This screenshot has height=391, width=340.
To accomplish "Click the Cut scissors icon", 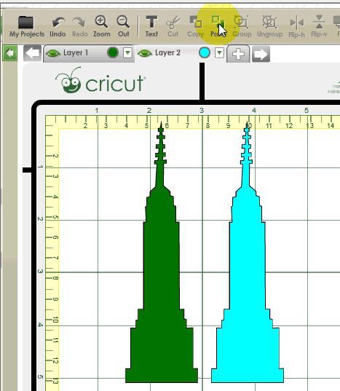I will [x=173, y=26].
